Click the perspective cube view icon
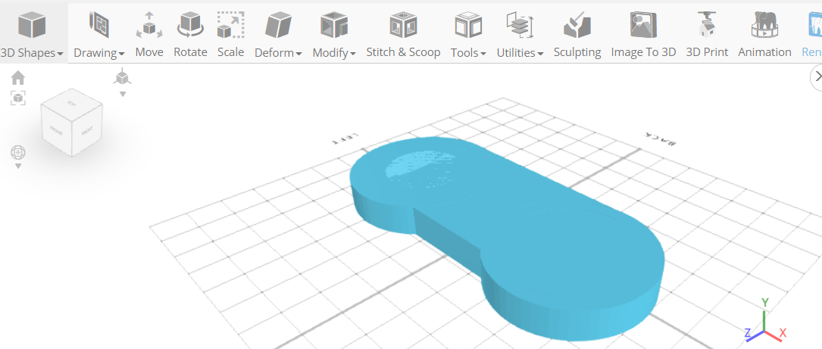 pyautogui.click(x=122, y=77)
